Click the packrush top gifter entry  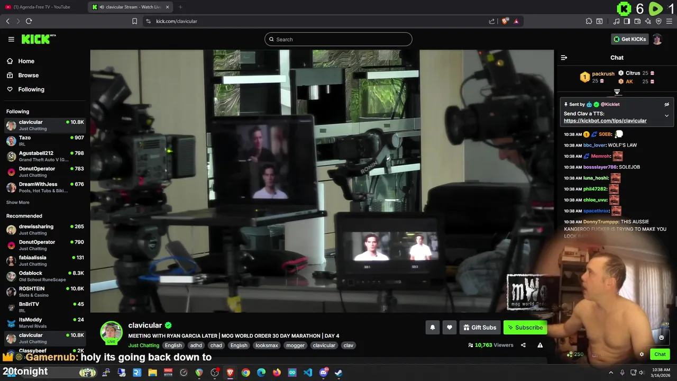point(597,77)
